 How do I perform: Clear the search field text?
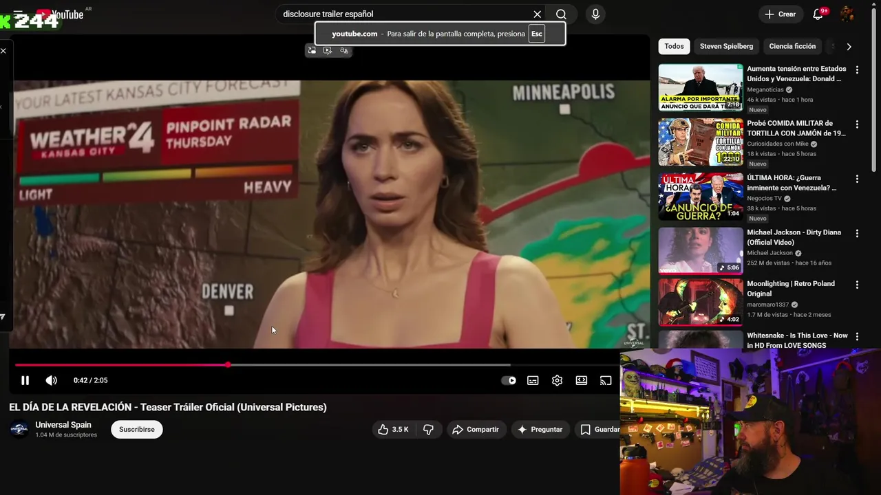[538, 14]
